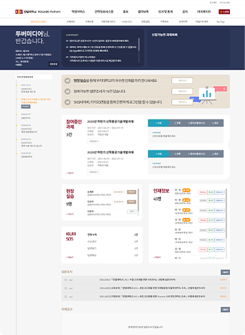Open the 공지 top menu
Screen dimensions: 245x335
[185, 12]
